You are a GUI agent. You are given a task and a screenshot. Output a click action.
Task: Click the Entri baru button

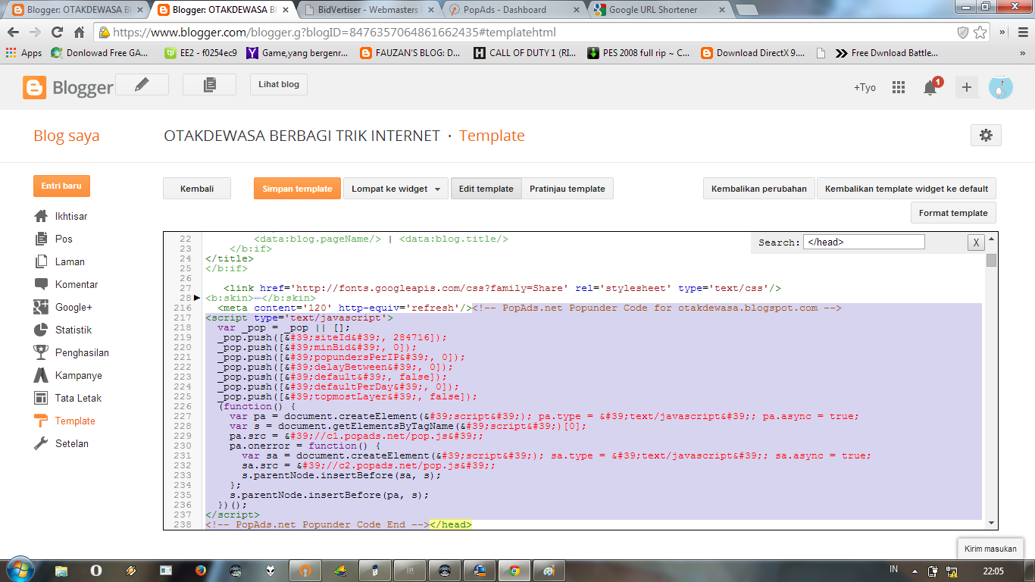pyautogui.click(x=61, y=186)
